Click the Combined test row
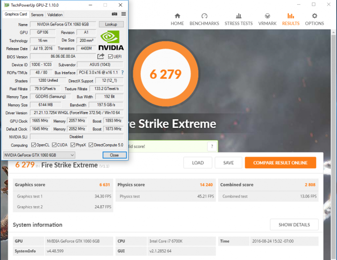Image resolution: width=337 pixels, height=260 pixels. tap(268, 196)
